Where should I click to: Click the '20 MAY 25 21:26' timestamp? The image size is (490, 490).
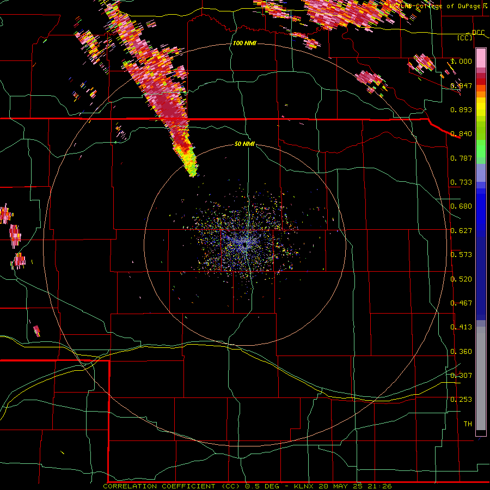point(355,486)
